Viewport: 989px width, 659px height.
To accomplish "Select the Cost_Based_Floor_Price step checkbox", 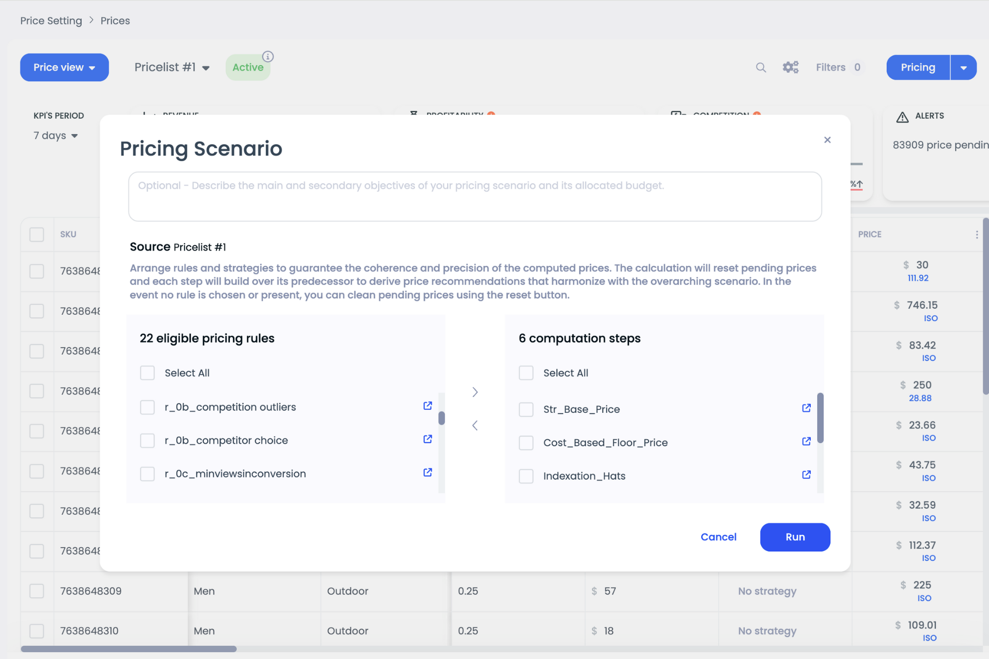I will point(526,442).
